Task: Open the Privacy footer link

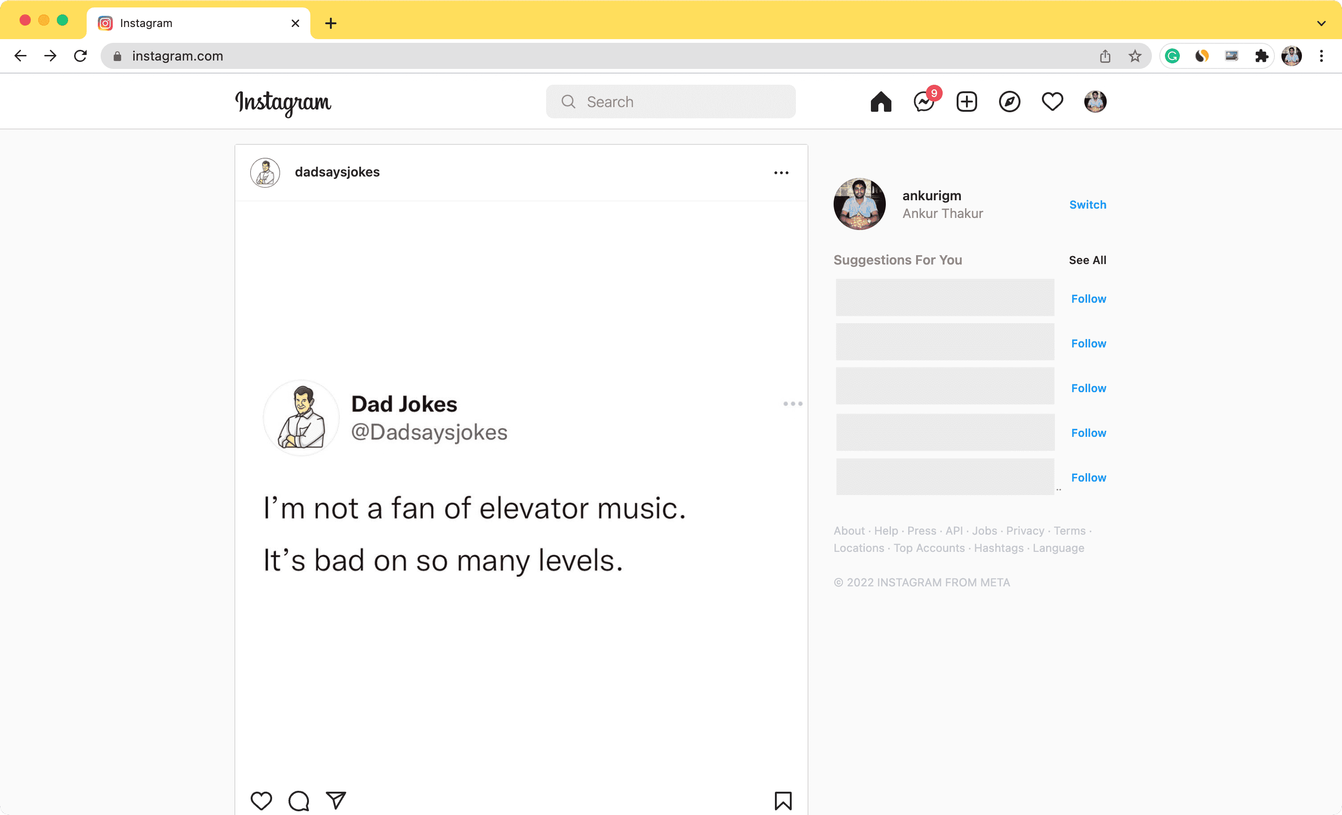Action: click(x=1025, y=531)
